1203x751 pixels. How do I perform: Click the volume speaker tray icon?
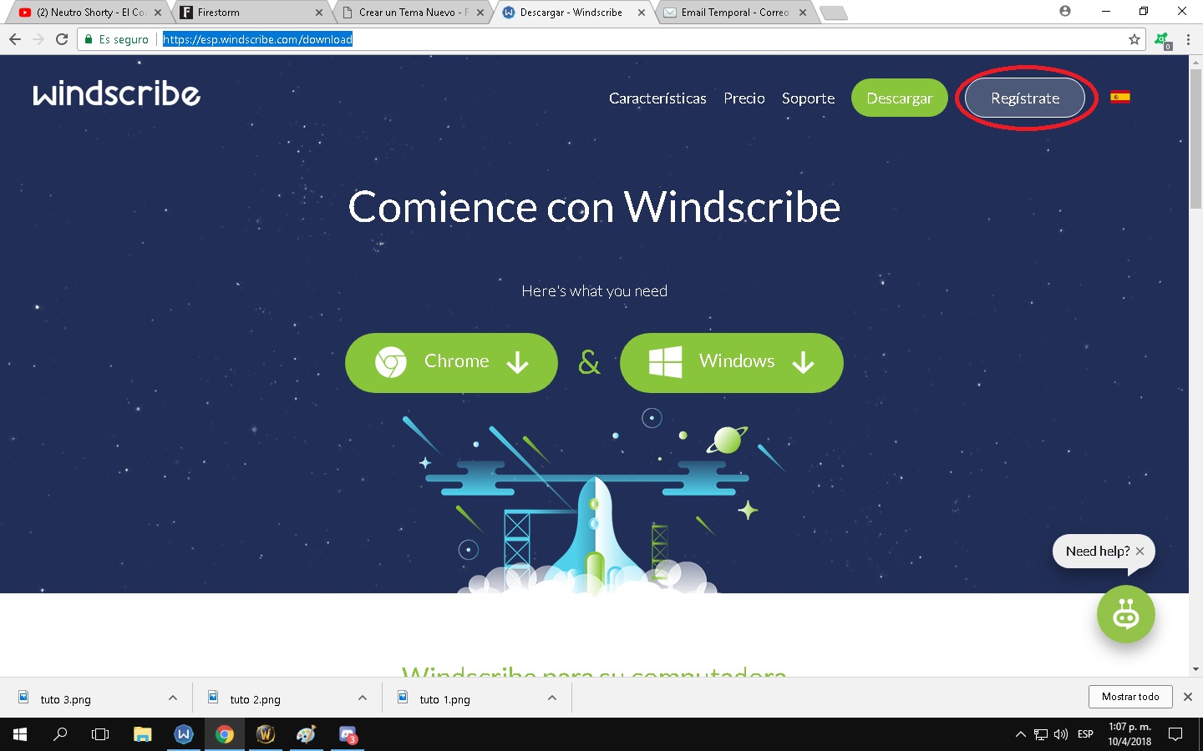click(x=1061, y=734)
